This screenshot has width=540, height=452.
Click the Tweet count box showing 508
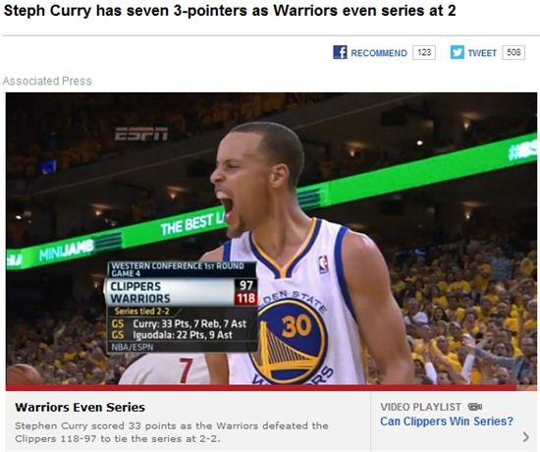pos(513,52)
